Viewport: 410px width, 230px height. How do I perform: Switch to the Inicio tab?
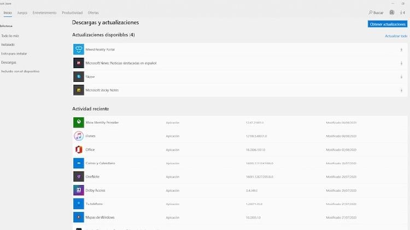click(x=8, y=13)
